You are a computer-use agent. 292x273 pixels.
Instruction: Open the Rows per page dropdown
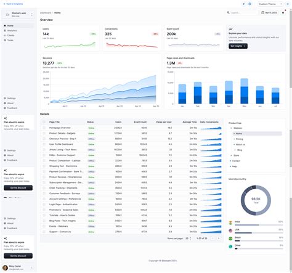(x=189, y=238)
